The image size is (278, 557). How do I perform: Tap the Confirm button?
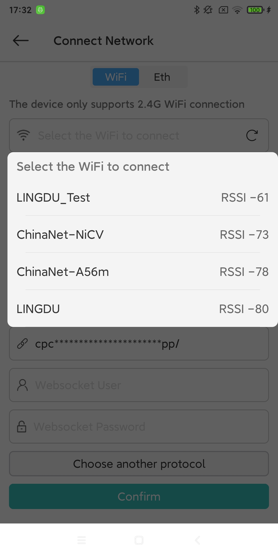139,496
